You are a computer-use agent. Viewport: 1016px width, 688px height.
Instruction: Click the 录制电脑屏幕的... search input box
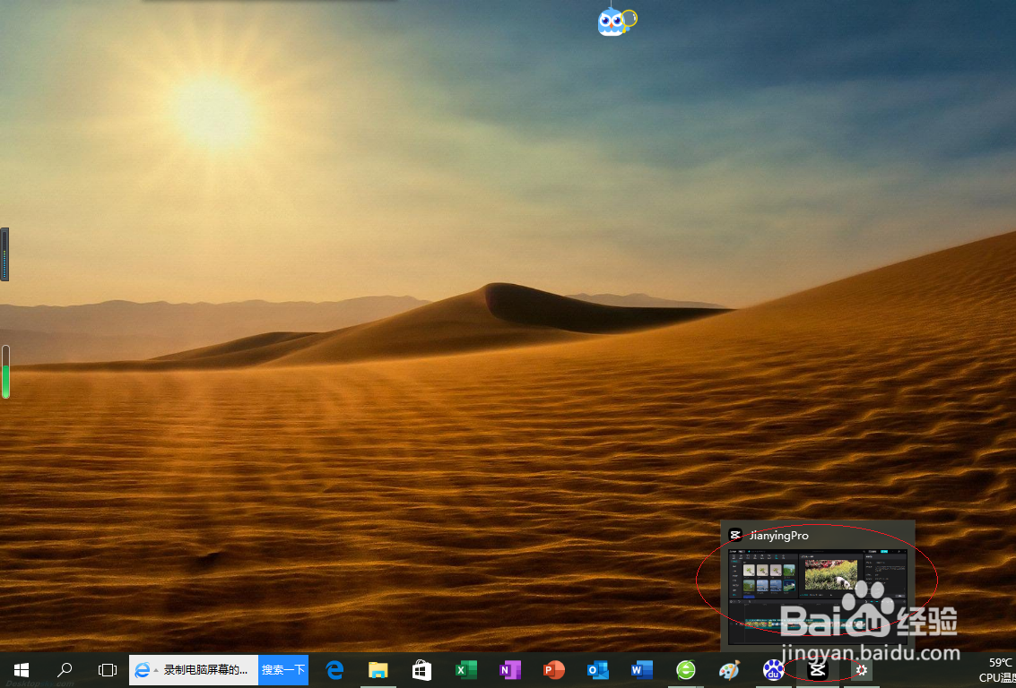[x=204, y=670]
